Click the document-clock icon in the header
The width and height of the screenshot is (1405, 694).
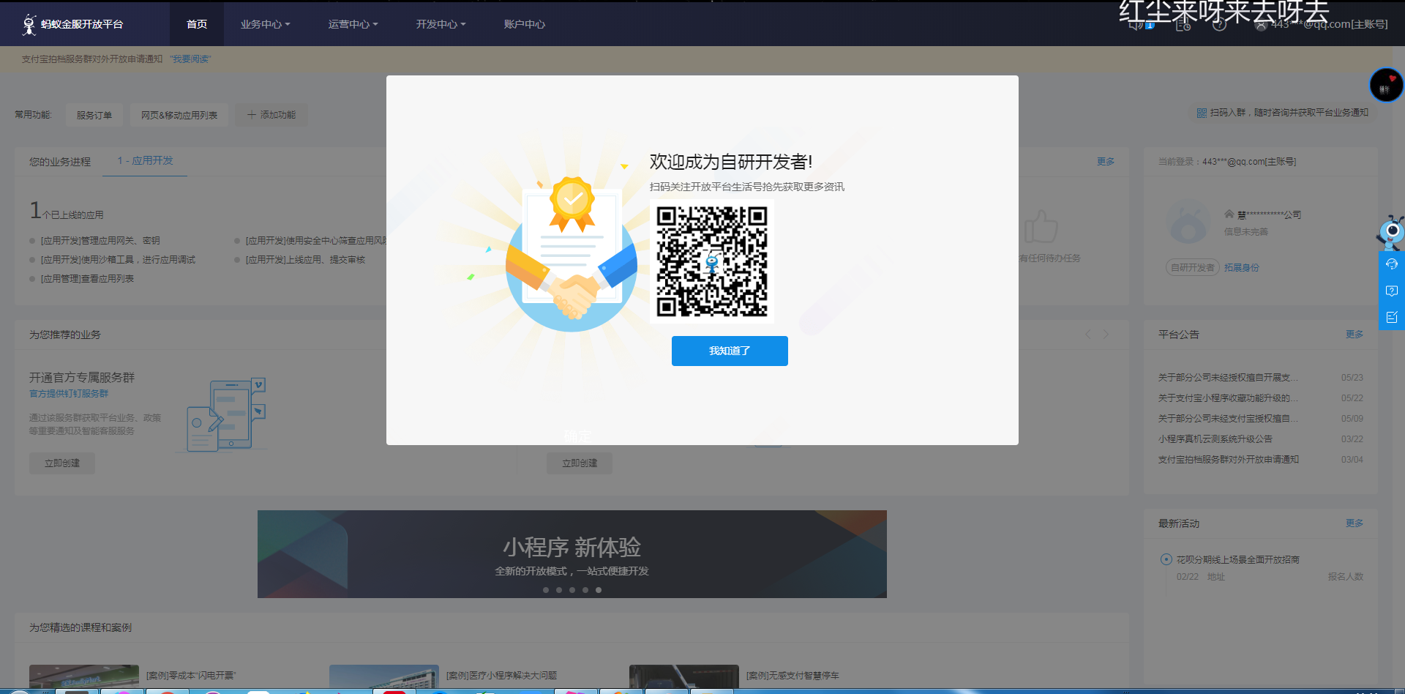1183,25
